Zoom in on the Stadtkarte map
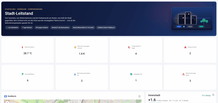The image size is (218, 103). pos(7,102)
